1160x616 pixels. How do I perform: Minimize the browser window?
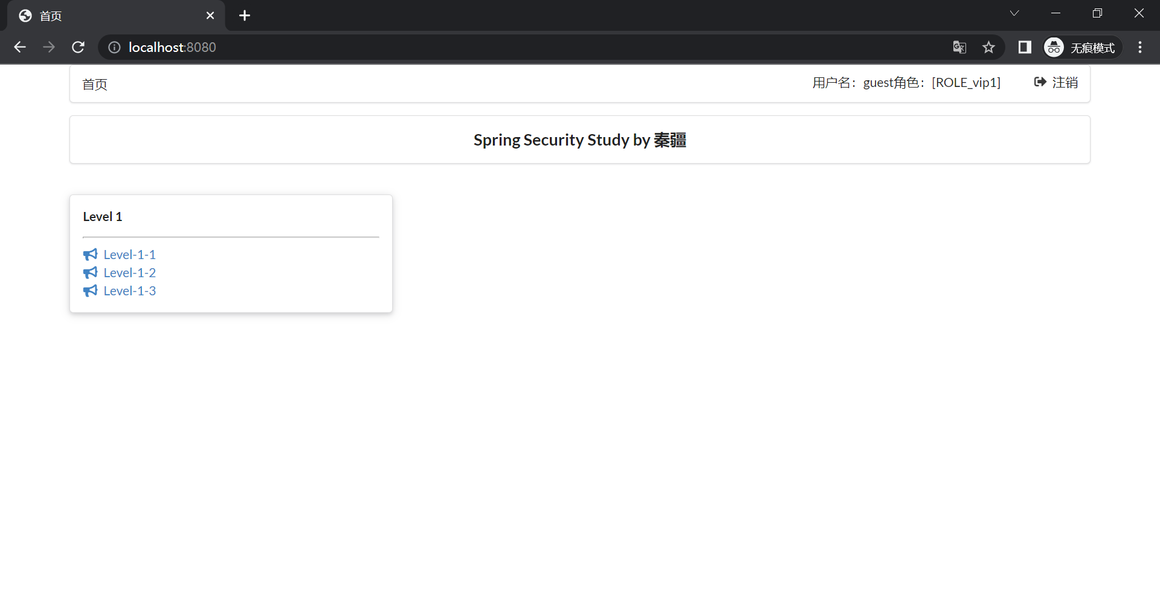pyautogui.click(x=1056, y=13)
